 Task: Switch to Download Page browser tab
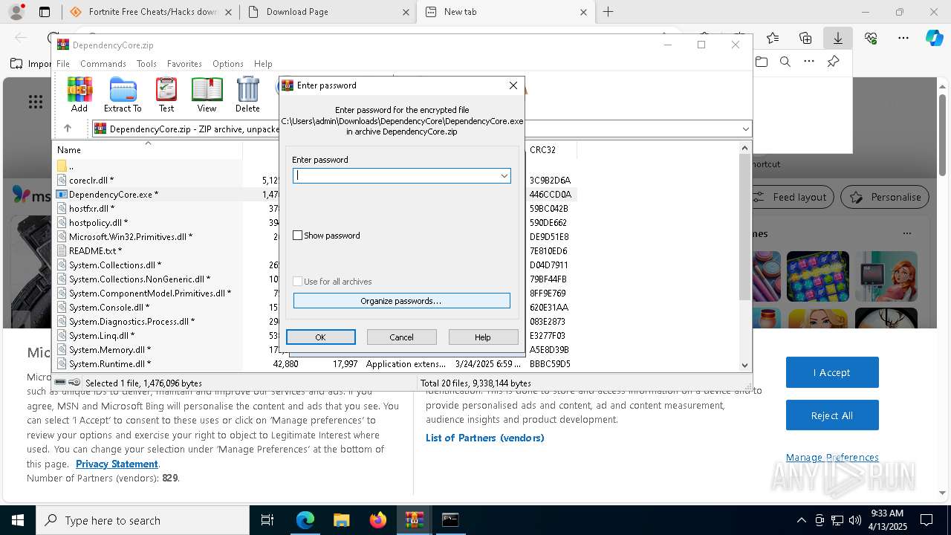click(328, 12)
